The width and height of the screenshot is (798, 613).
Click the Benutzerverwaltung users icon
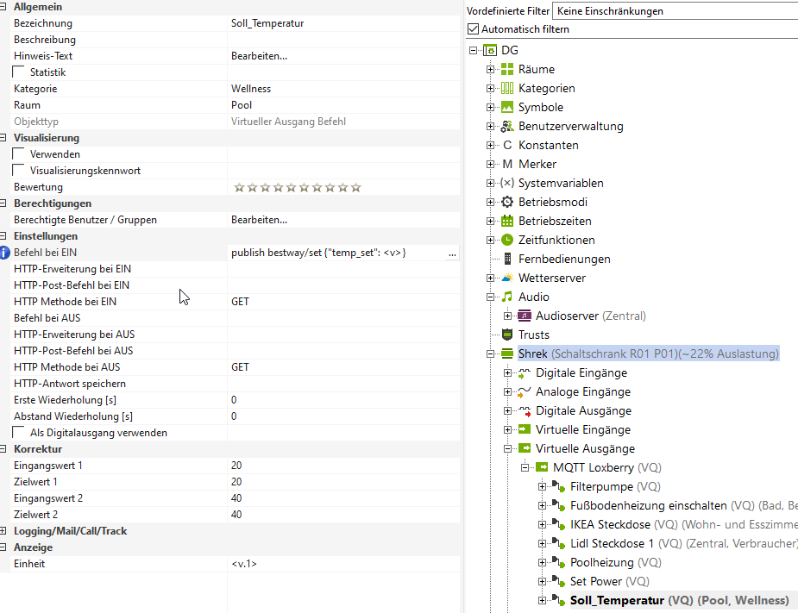[x=507, y=127]
